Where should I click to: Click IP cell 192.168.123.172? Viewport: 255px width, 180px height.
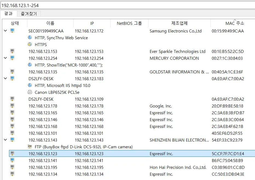(x=89, y=31)
